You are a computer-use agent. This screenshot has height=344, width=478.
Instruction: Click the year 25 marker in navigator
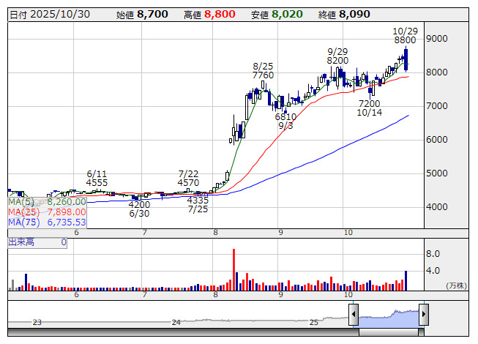(313, 322)
